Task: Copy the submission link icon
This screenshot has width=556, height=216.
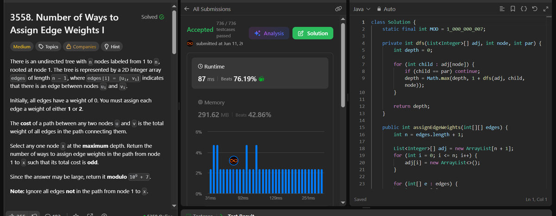Action: 338,9
